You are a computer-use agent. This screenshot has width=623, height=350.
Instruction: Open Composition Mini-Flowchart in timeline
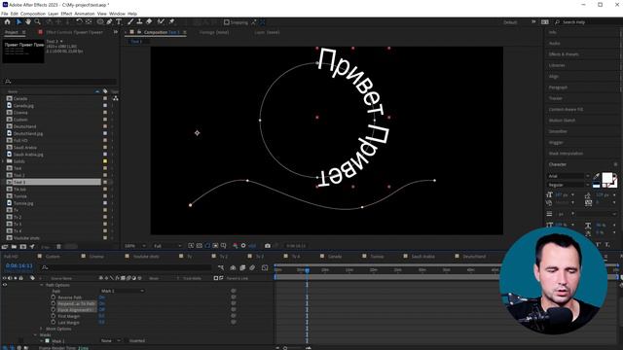221,268
